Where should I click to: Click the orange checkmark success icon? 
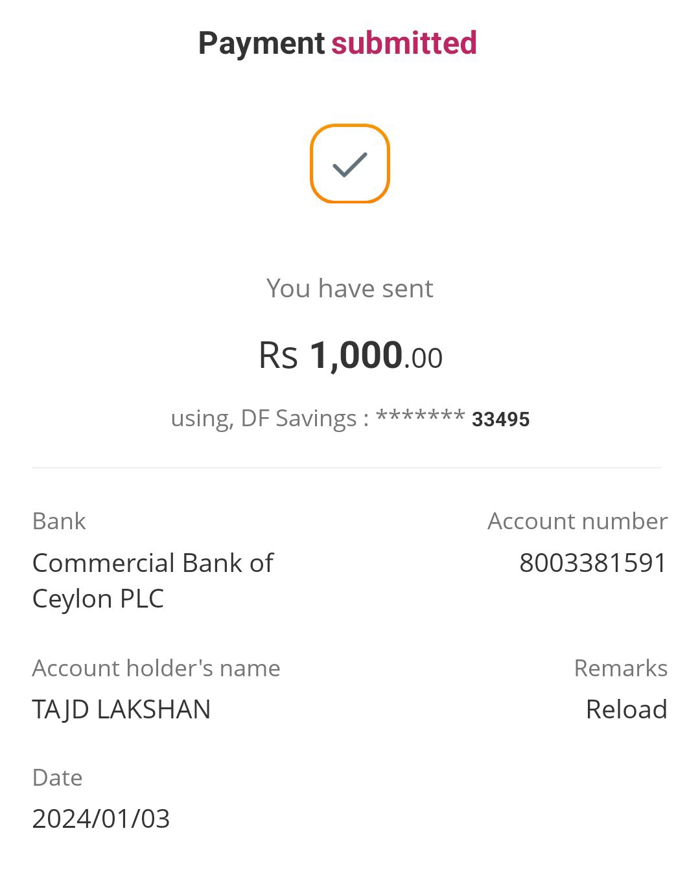pyautogui.click(x=350, y=164)
